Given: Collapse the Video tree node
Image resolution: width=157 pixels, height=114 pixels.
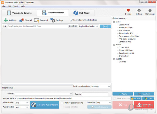Looking at the screenshot, I should [x=114, y=22].
